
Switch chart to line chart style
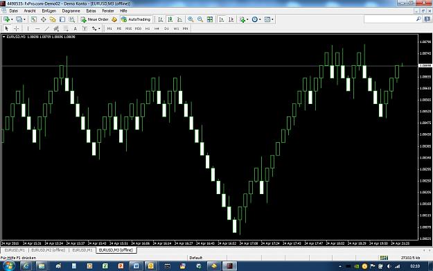(x=179, y=19)
